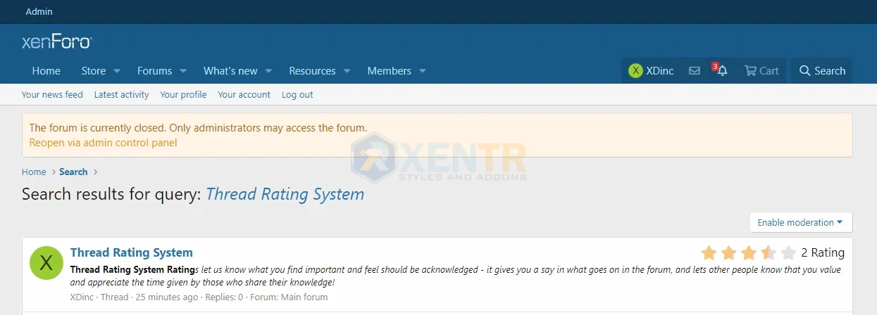The image size is (877, 315).
Task: Open the Enable moderation dropdown
Action: click(801, 222)
